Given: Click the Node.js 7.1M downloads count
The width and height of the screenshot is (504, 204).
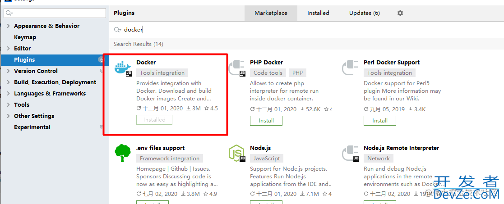Looking at the screenshot, I should [x=309, y=194].
